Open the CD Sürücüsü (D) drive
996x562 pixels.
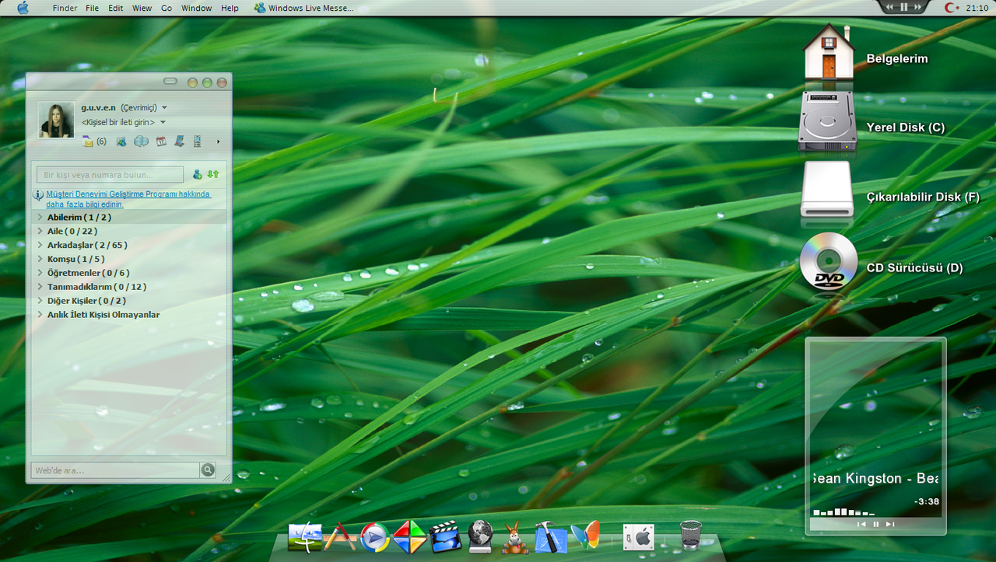click(829, 262)
